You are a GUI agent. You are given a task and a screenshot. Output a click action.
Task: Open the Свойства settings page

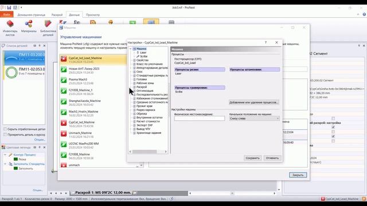142,60
